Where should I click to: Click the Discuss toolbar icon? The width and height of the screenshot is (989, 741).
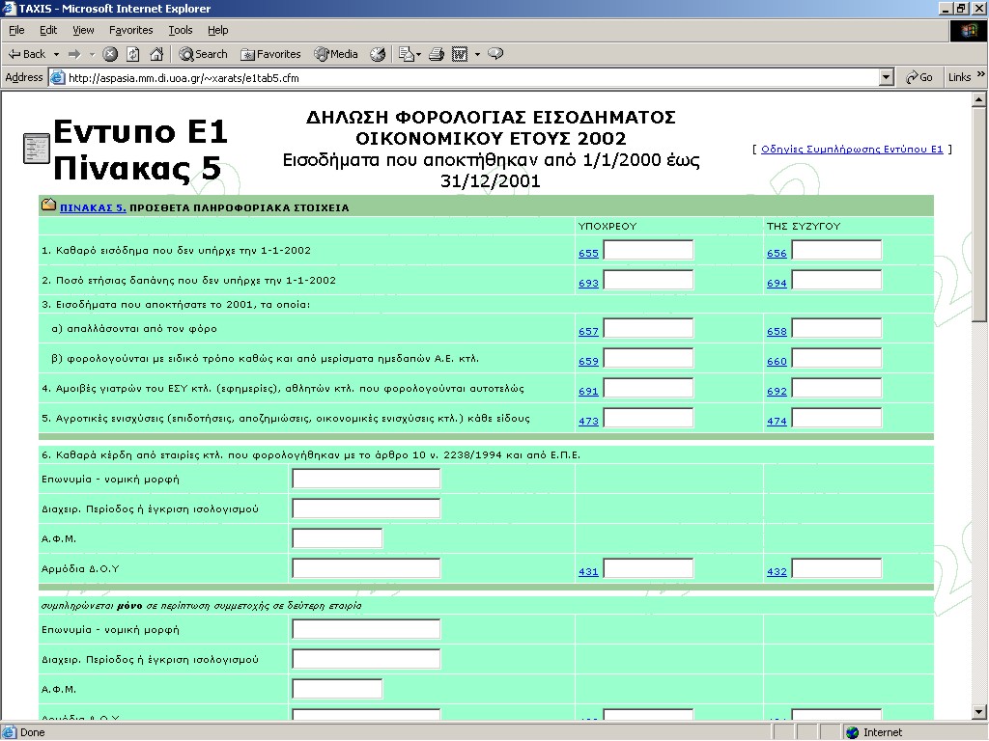[495, 54]
